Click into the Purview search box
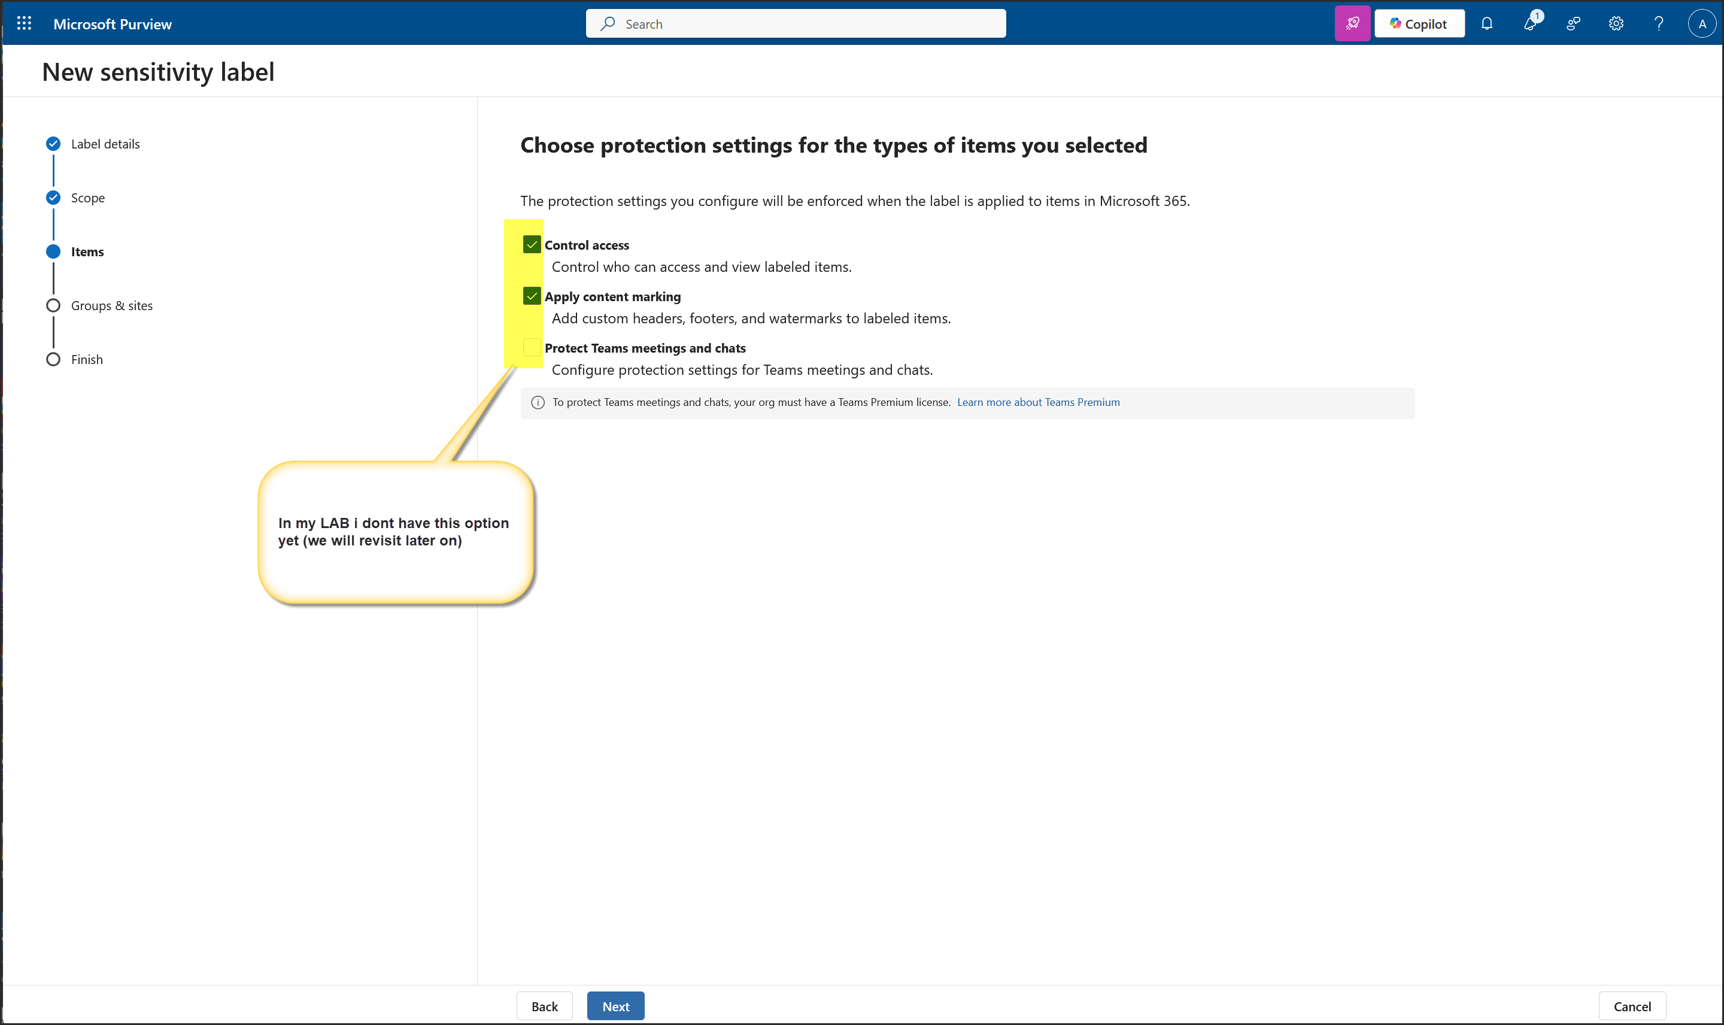Screen dimensions: 1724x1025 (x=796, y=23)
